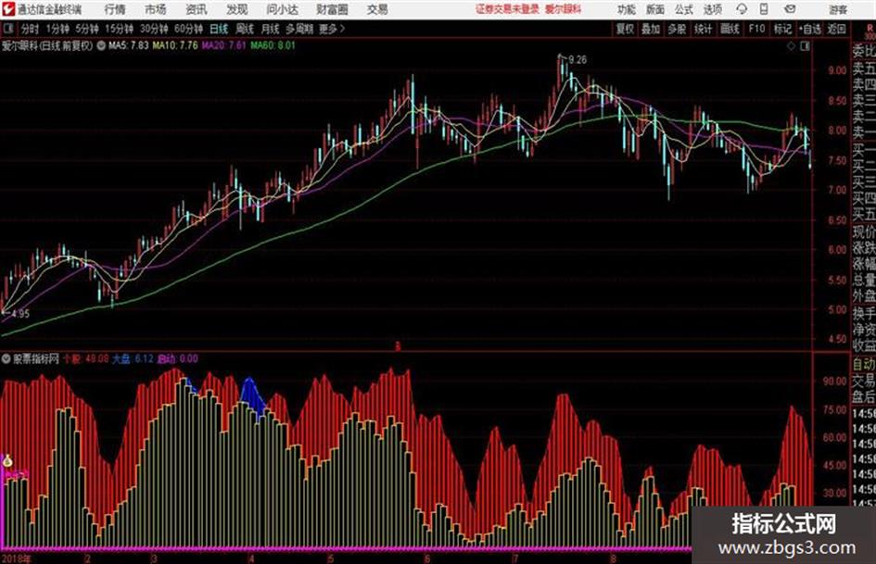The width and height of the screenshot is (876, 564).
Task: Switch to 30分钟 period
Action: pos(154,29)
